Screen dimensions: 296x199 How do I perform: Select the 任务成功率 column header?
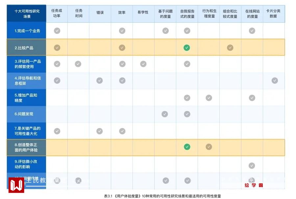coord(57,13)
